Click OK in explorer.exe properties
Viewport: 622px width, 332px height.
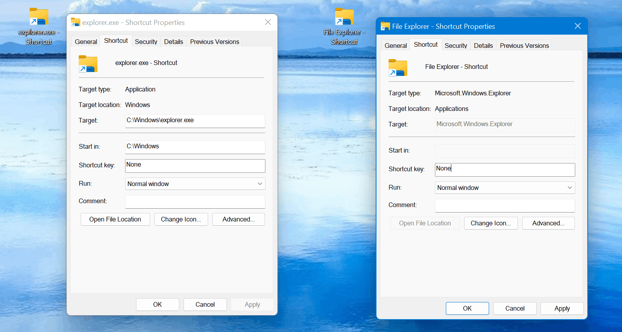coord(157,304)
